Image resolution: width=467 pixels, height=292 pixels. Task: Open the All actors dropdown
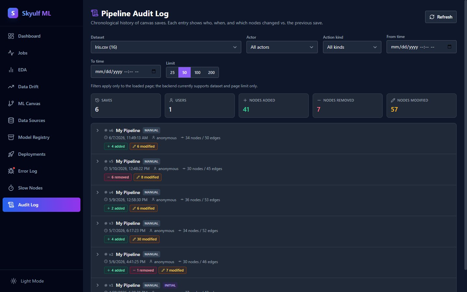click(282, 47)
